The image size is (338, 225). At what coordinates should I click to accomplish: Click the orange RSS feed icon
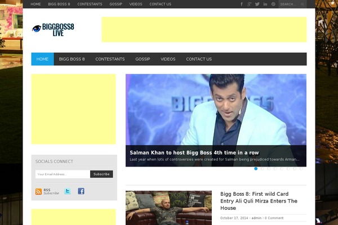(x=38, y=191)
